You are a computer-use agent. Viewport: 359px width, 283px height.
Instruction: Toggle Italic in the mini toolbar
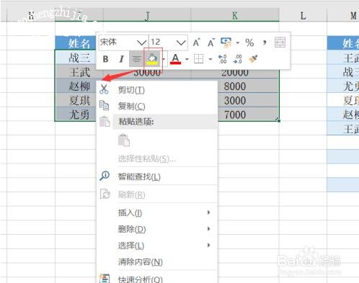click(122, 59)
